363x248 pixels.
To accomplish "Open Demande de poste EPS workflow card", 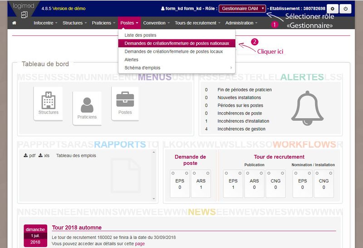I will coord(180,184).
